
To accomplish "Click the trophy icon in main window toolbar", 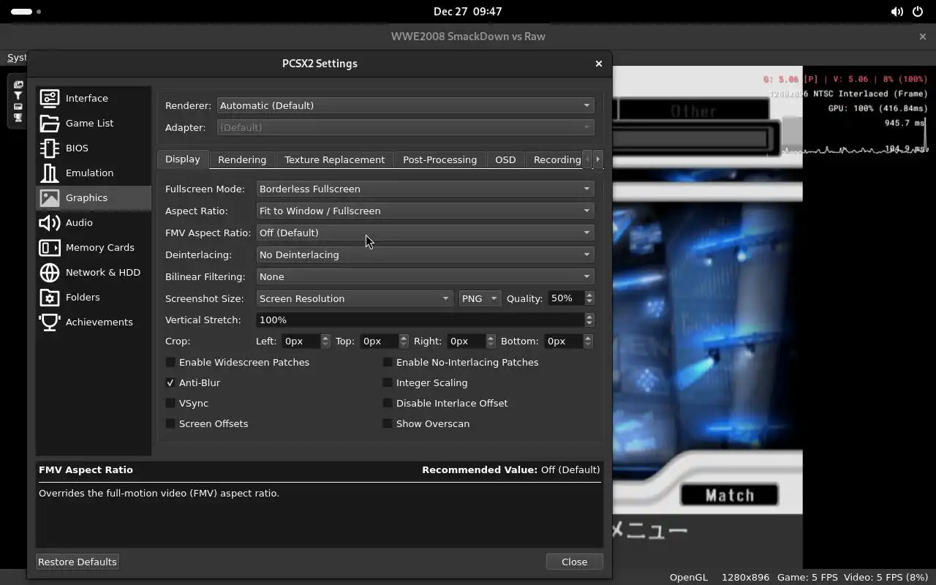I will [18, 118].
